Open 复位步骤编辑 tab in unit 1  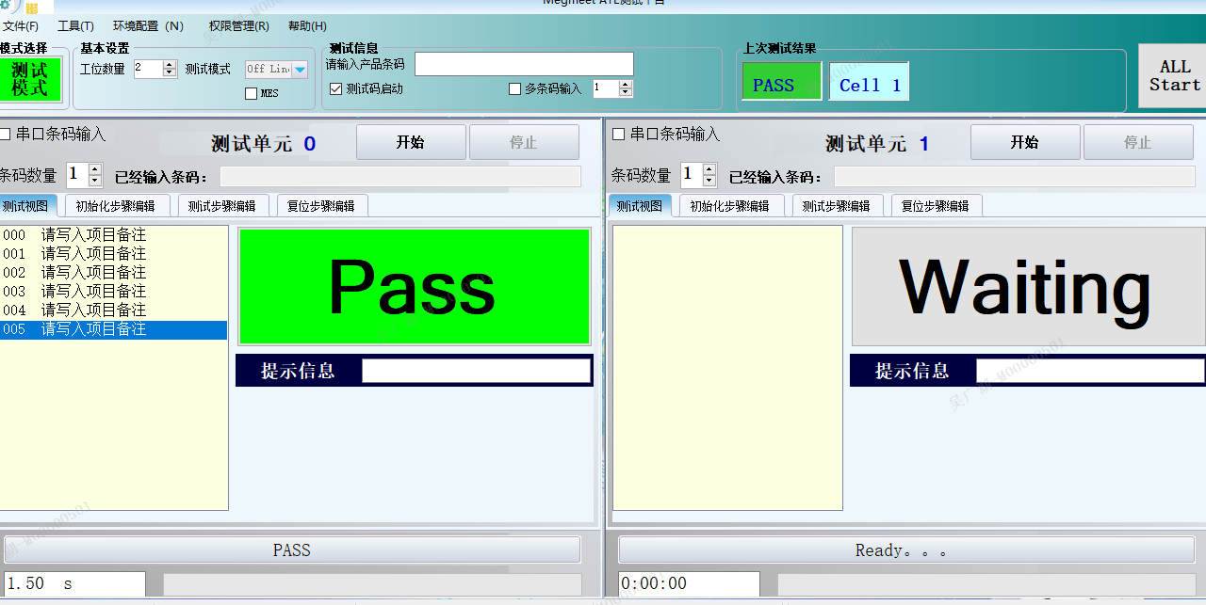point(937,206)
